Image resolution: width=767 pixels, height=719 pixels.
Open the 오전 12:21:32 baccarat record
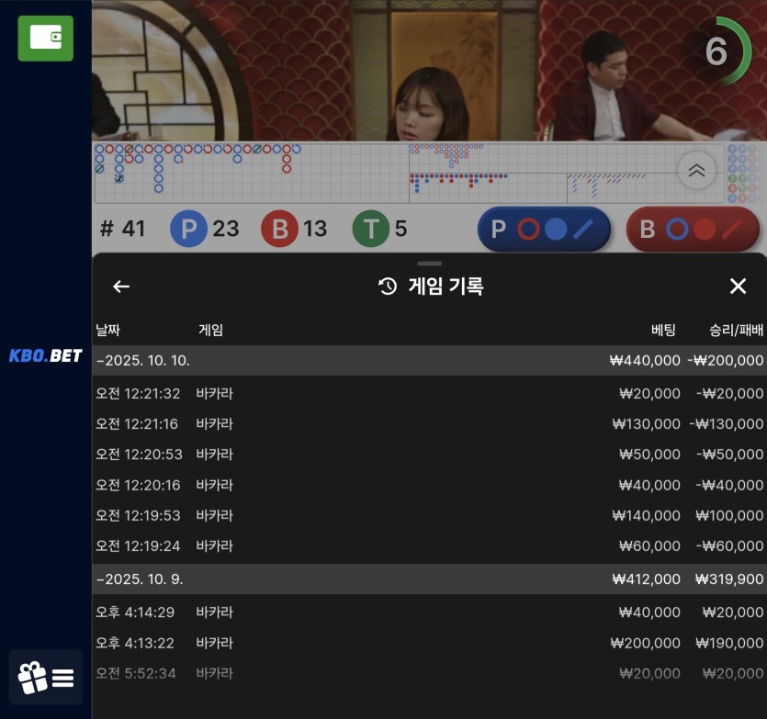coord(429,393)
